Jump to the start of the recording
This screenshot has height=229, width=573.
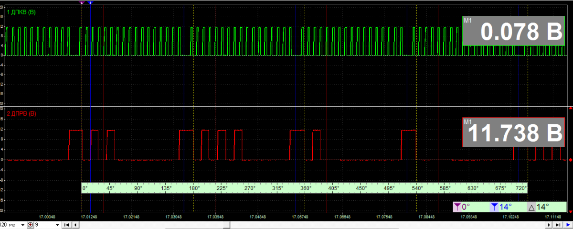[67, 225]
